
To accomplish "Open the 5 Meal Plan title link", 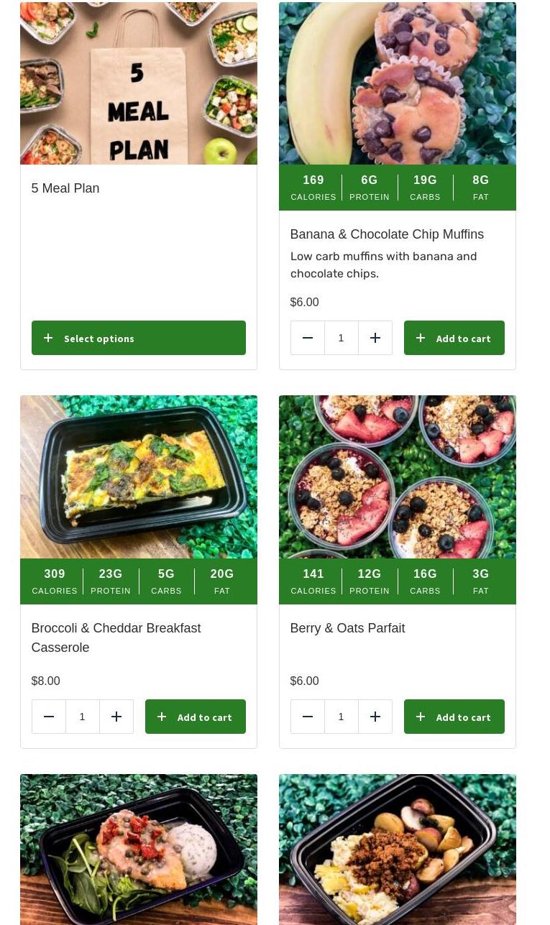I will point(65,188).
